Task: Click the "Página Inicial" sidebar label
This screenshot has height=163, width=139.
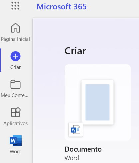Action: tap(15, 39)
